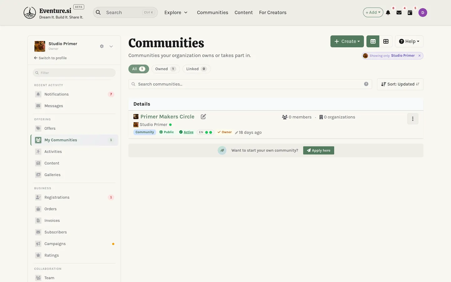The width and height of the screenshot is (451, 282).
Task: Select the All tab
Action: click(x=138, y=69)
